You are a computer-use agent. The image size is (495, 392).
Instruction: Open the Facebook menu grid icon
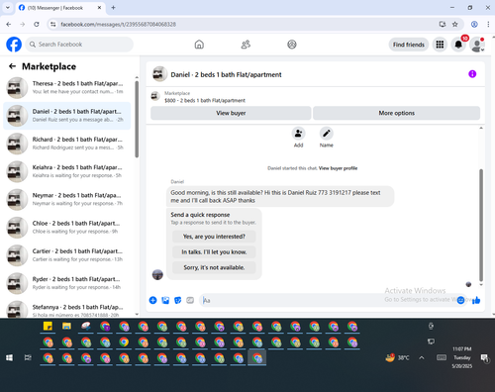click(440, 45)
